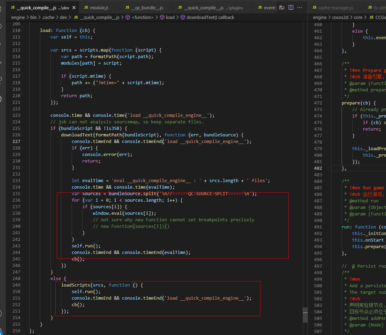Expand the 'engine' breadcrumb in left editor
This screenshot has width=386, height=335.
point(18,17)
